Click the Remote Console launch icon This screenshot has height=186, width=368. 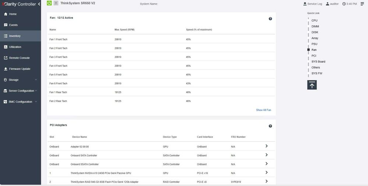click(x=6, y=58)
